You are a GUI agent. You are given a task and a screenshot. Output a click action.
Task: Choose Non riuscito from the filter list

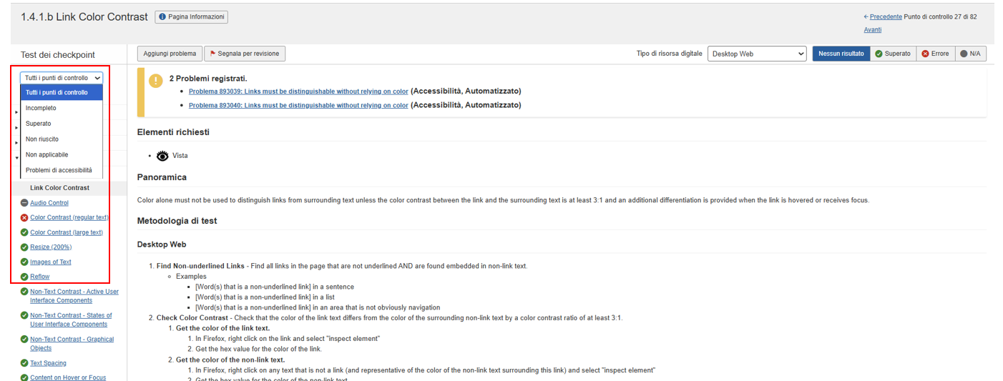(x=42, y=139)
